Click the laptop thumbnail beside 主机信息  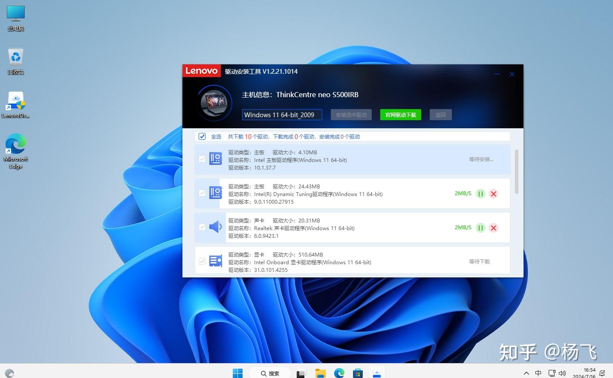(x=214, y=103)
